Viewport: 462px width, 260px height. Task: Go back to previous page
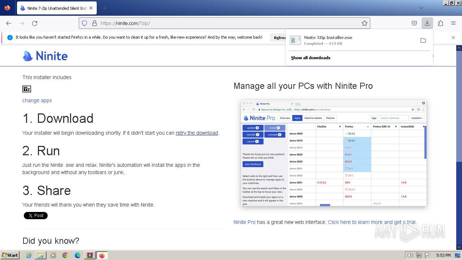[9, 23]
